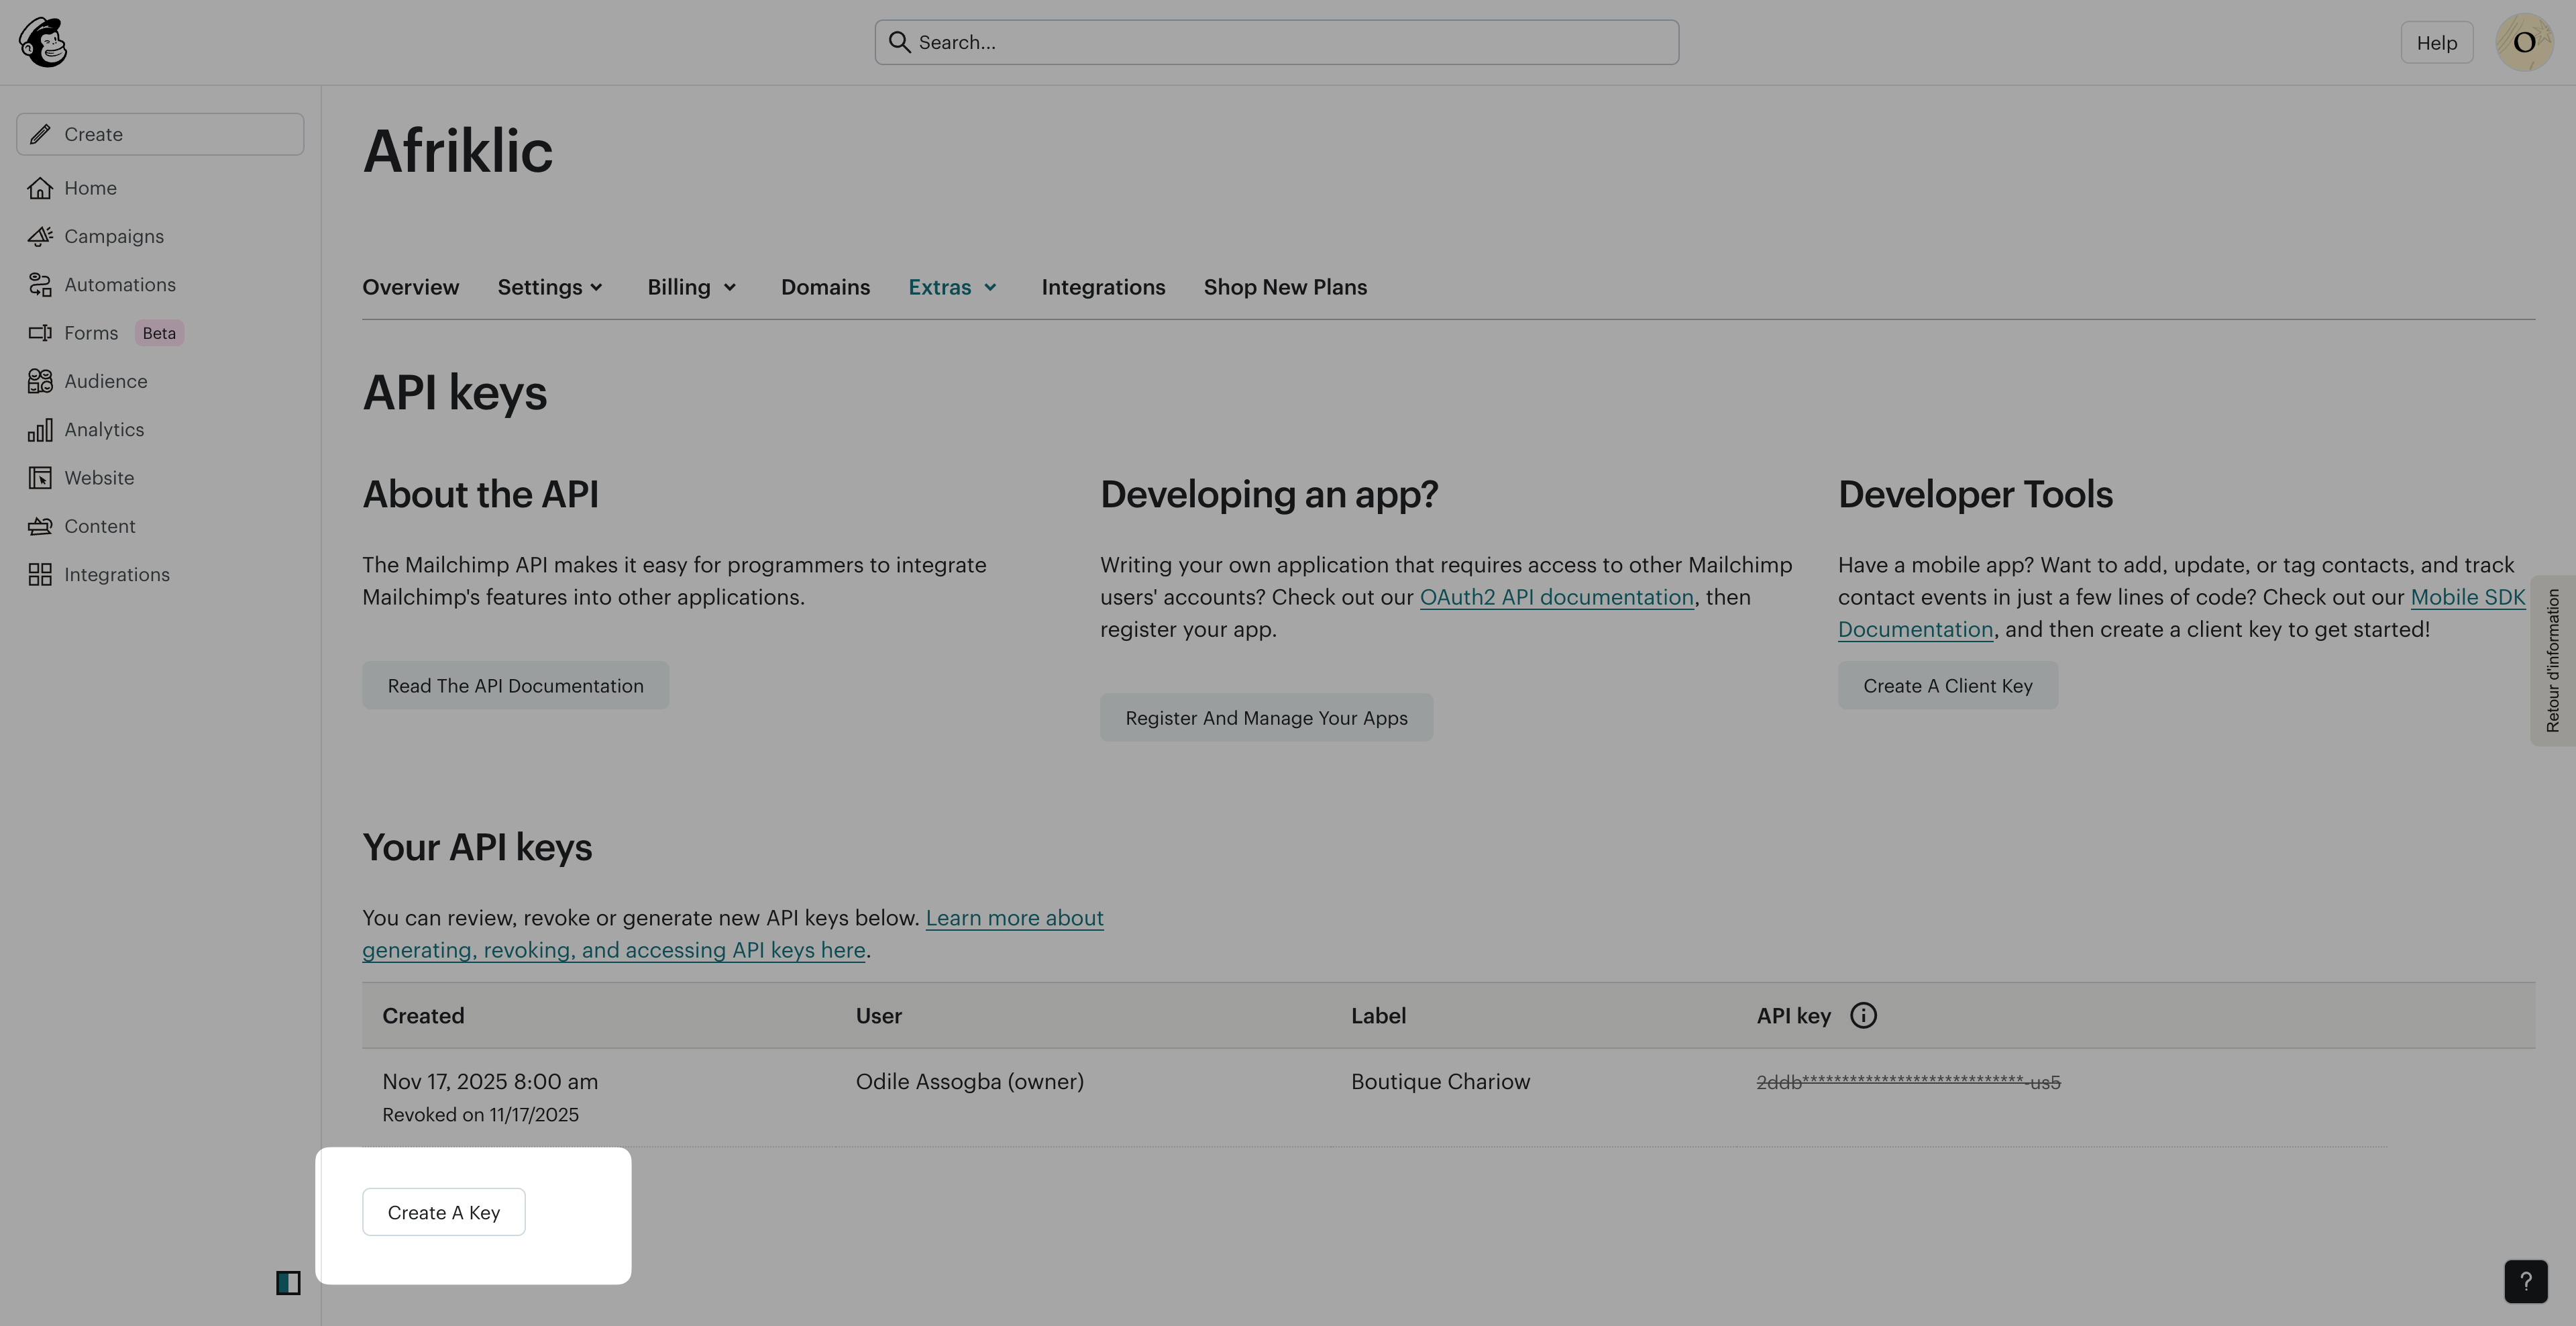
Task: Open the Shop New Plans tab
Action: click(x=1285, y=288)
